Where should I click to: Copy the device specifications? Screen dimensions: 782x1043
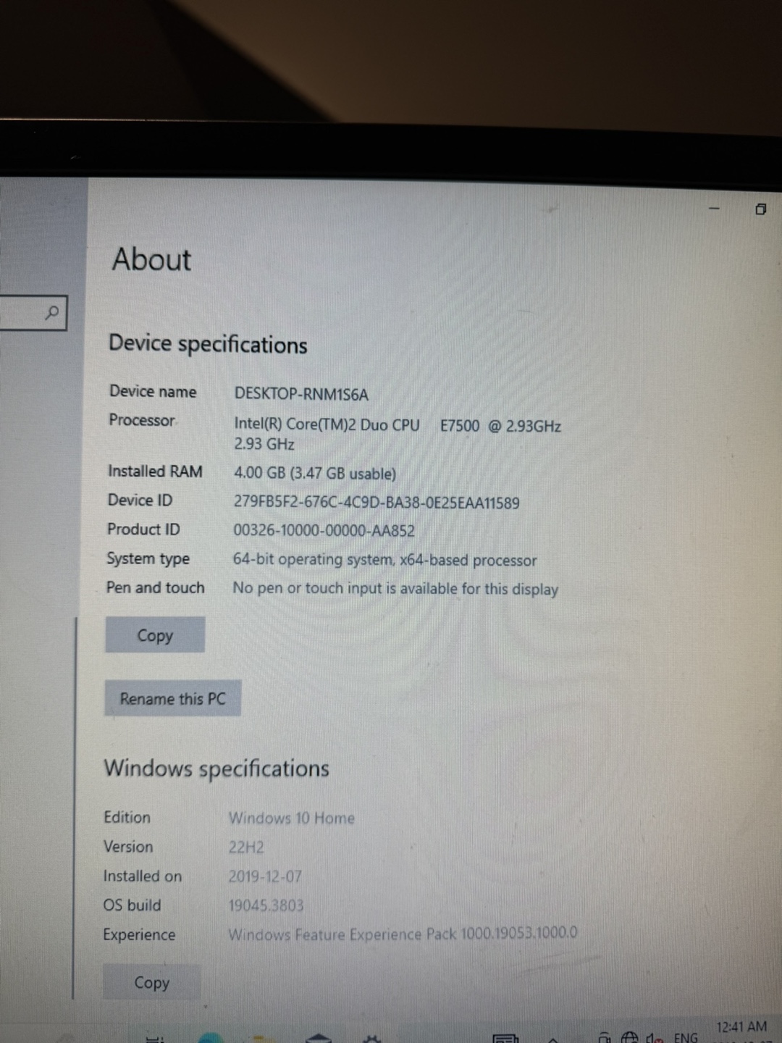click(x=155, y=635)
